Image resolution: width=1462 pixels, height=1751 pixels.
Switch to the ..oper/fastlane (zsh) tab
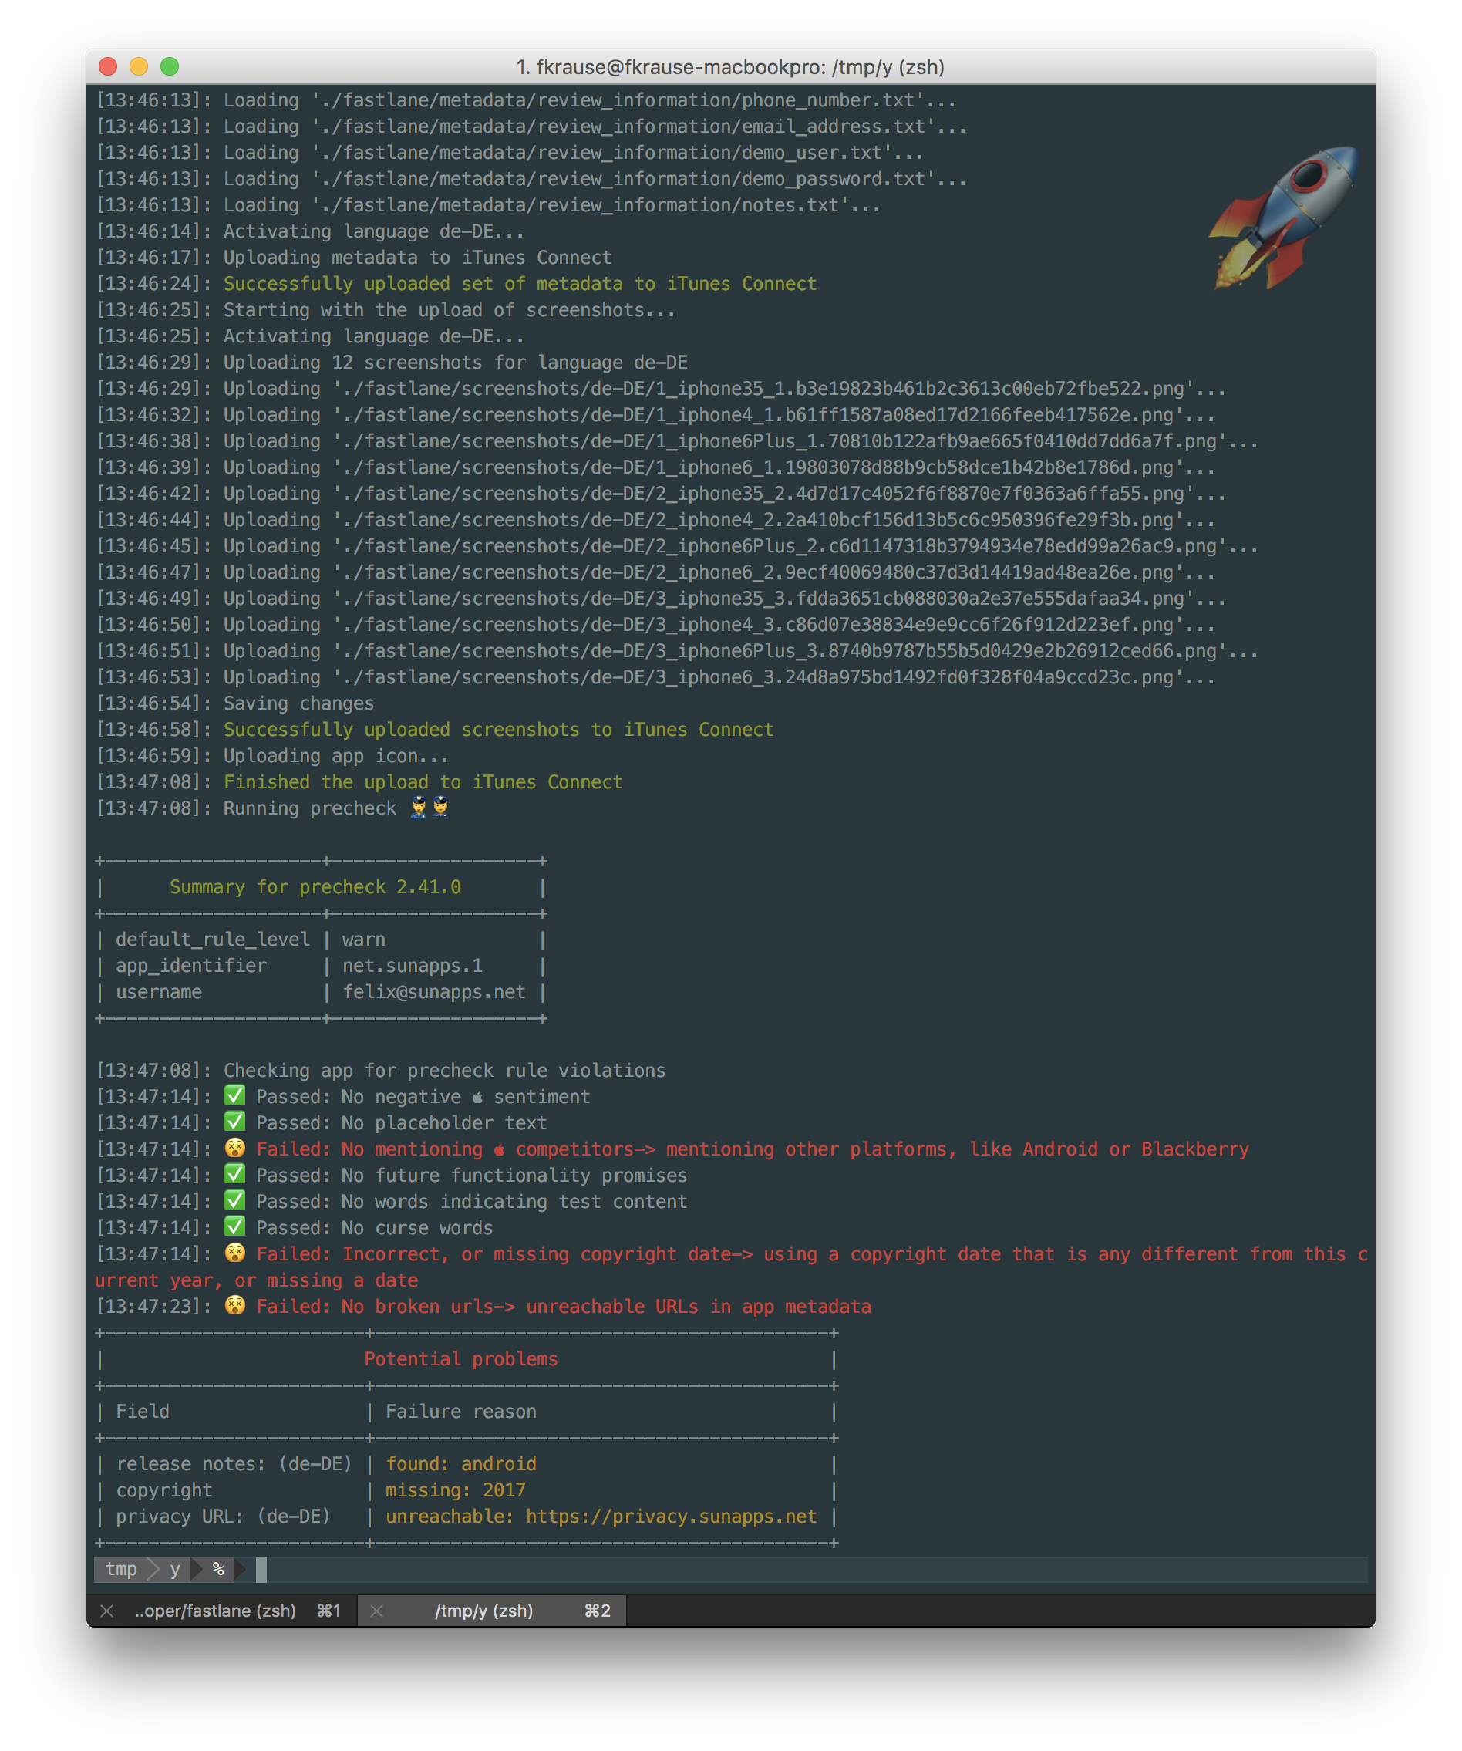coord(222,1610)
